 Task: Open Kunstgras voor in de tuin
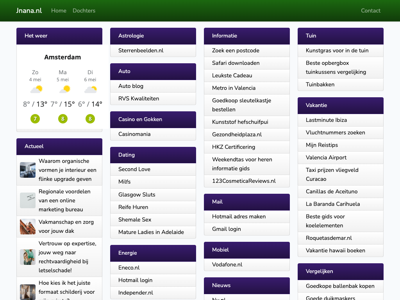pyautogui.click(x=337, y=50)
